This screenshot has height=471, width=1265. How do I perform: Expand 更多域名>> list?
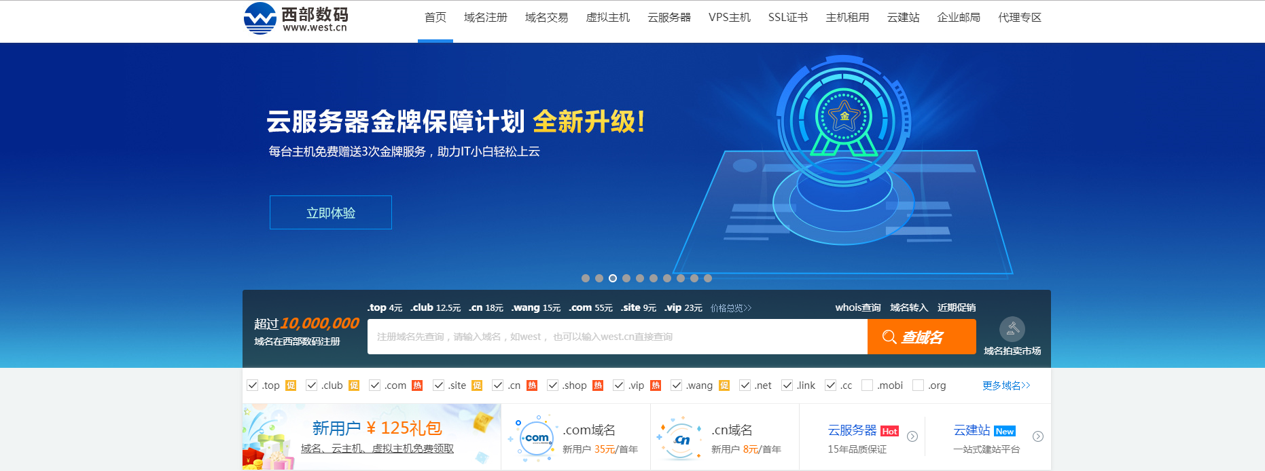(x=1006, y=385)
